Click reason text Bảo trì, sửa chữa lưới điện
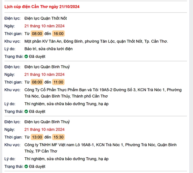The height and width of the screenshot is (173, 193). pos(49,49)
